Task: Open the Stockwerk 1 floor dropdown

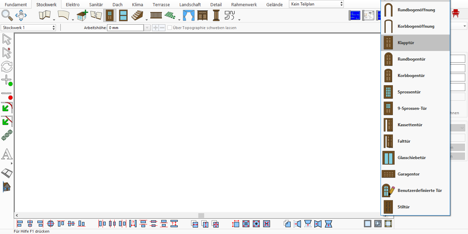Action: (28, 28)
